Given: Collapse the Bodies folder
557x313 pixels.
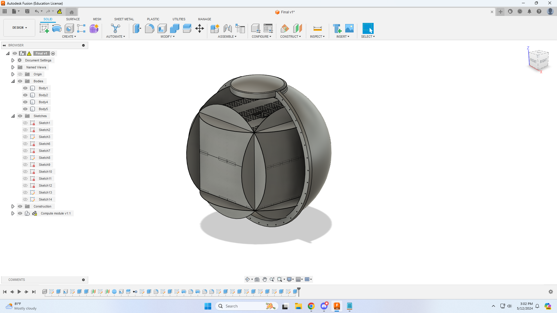Looking at the screenshot, I should (x=13, y=81).
